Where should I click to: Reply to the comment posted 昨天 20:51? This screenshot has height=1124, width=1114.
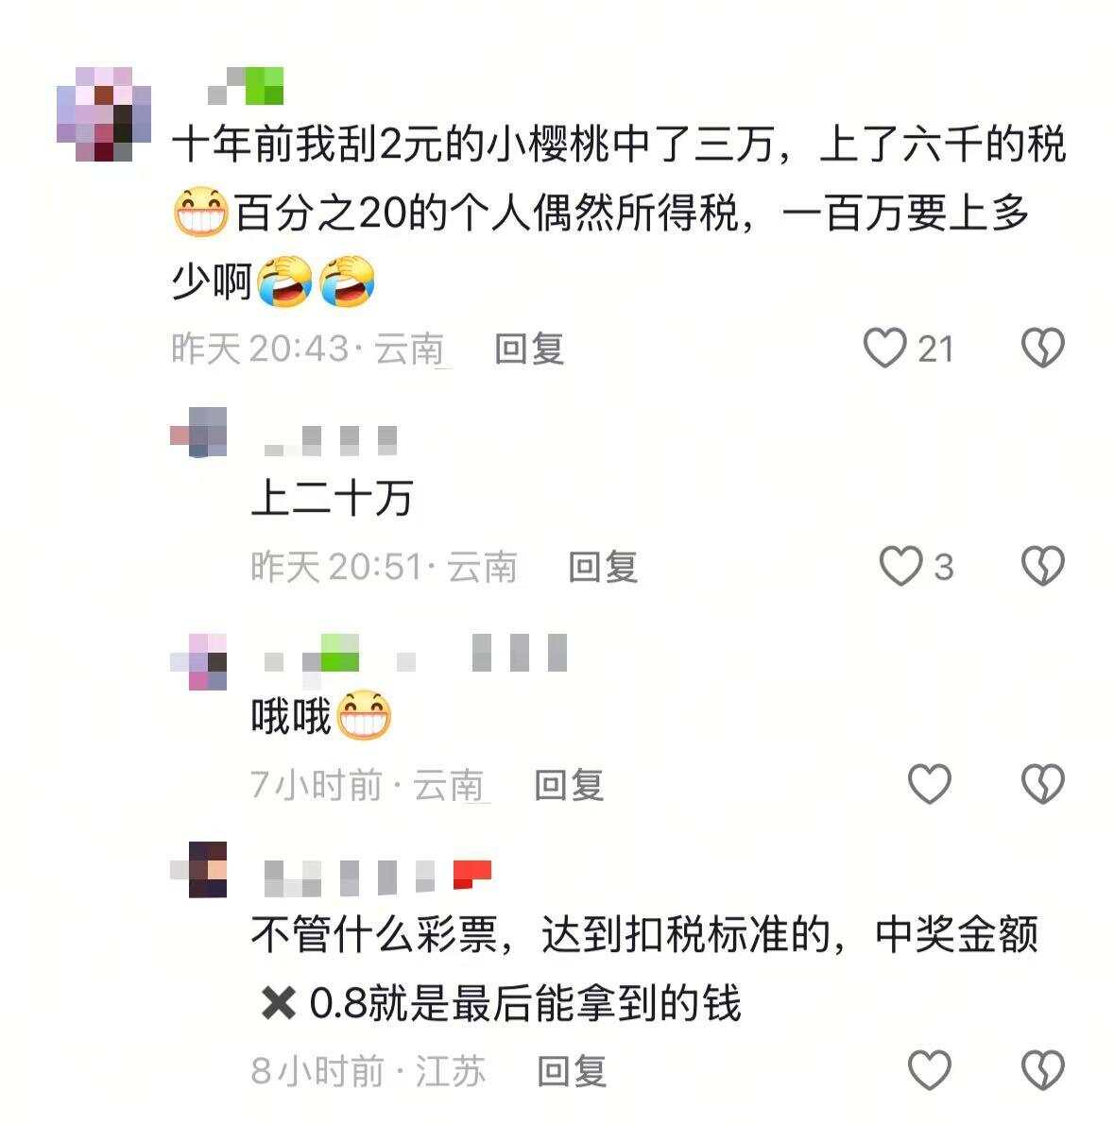point(603,567)
